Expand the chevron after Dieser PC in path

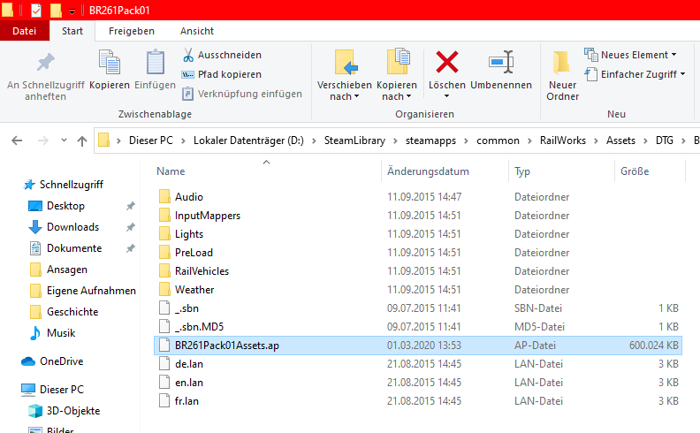tap(183, 141)
